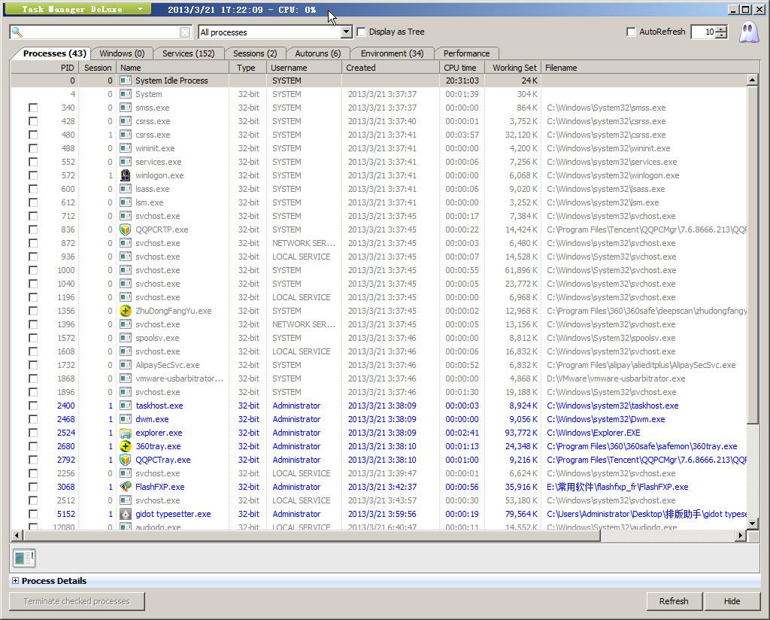This screenshot has height=620, width=770.
Task: Check the box for gidot typesetter.exe PID 5152
Action: click(x=33, y=514)
